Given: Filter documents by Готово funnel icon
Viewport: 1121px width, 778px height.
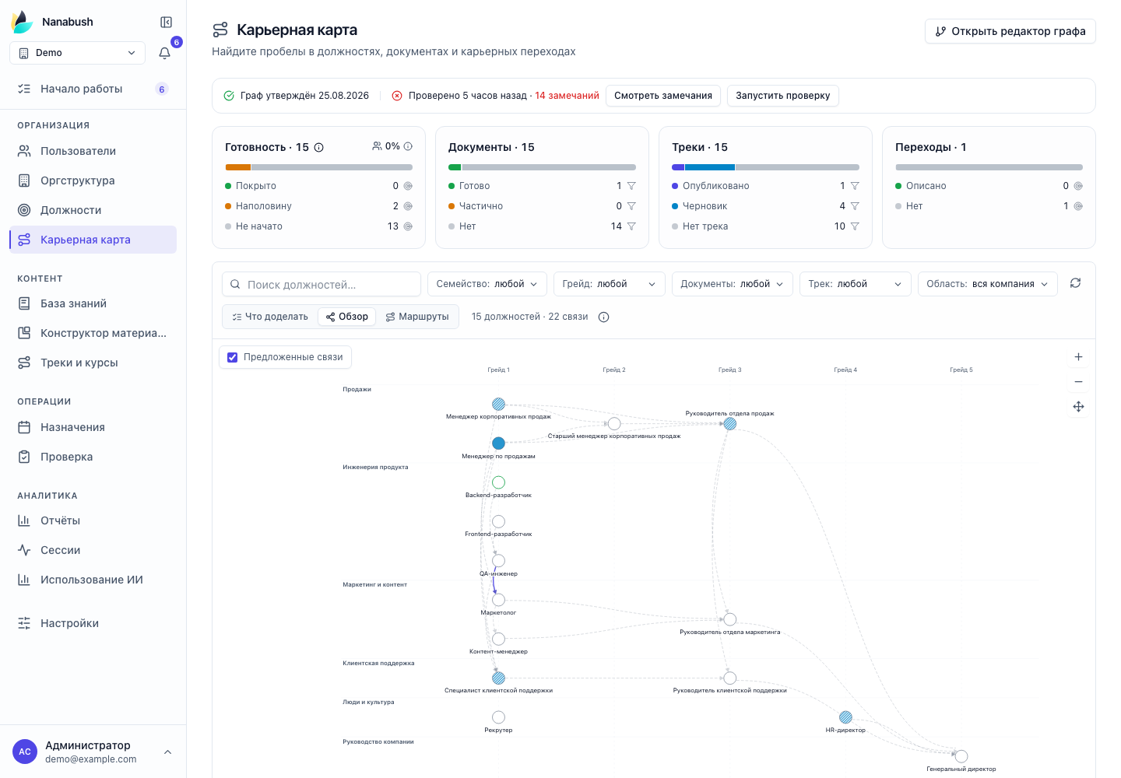Looking at the screenshot, I should 631,186.
